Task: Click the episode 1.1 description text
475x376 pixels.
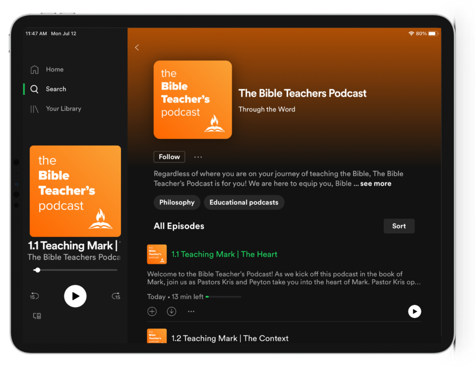Action: (284, 278)
